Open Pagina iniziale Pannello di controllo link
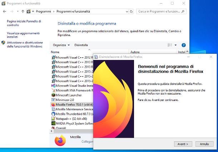 click(24, 23)
